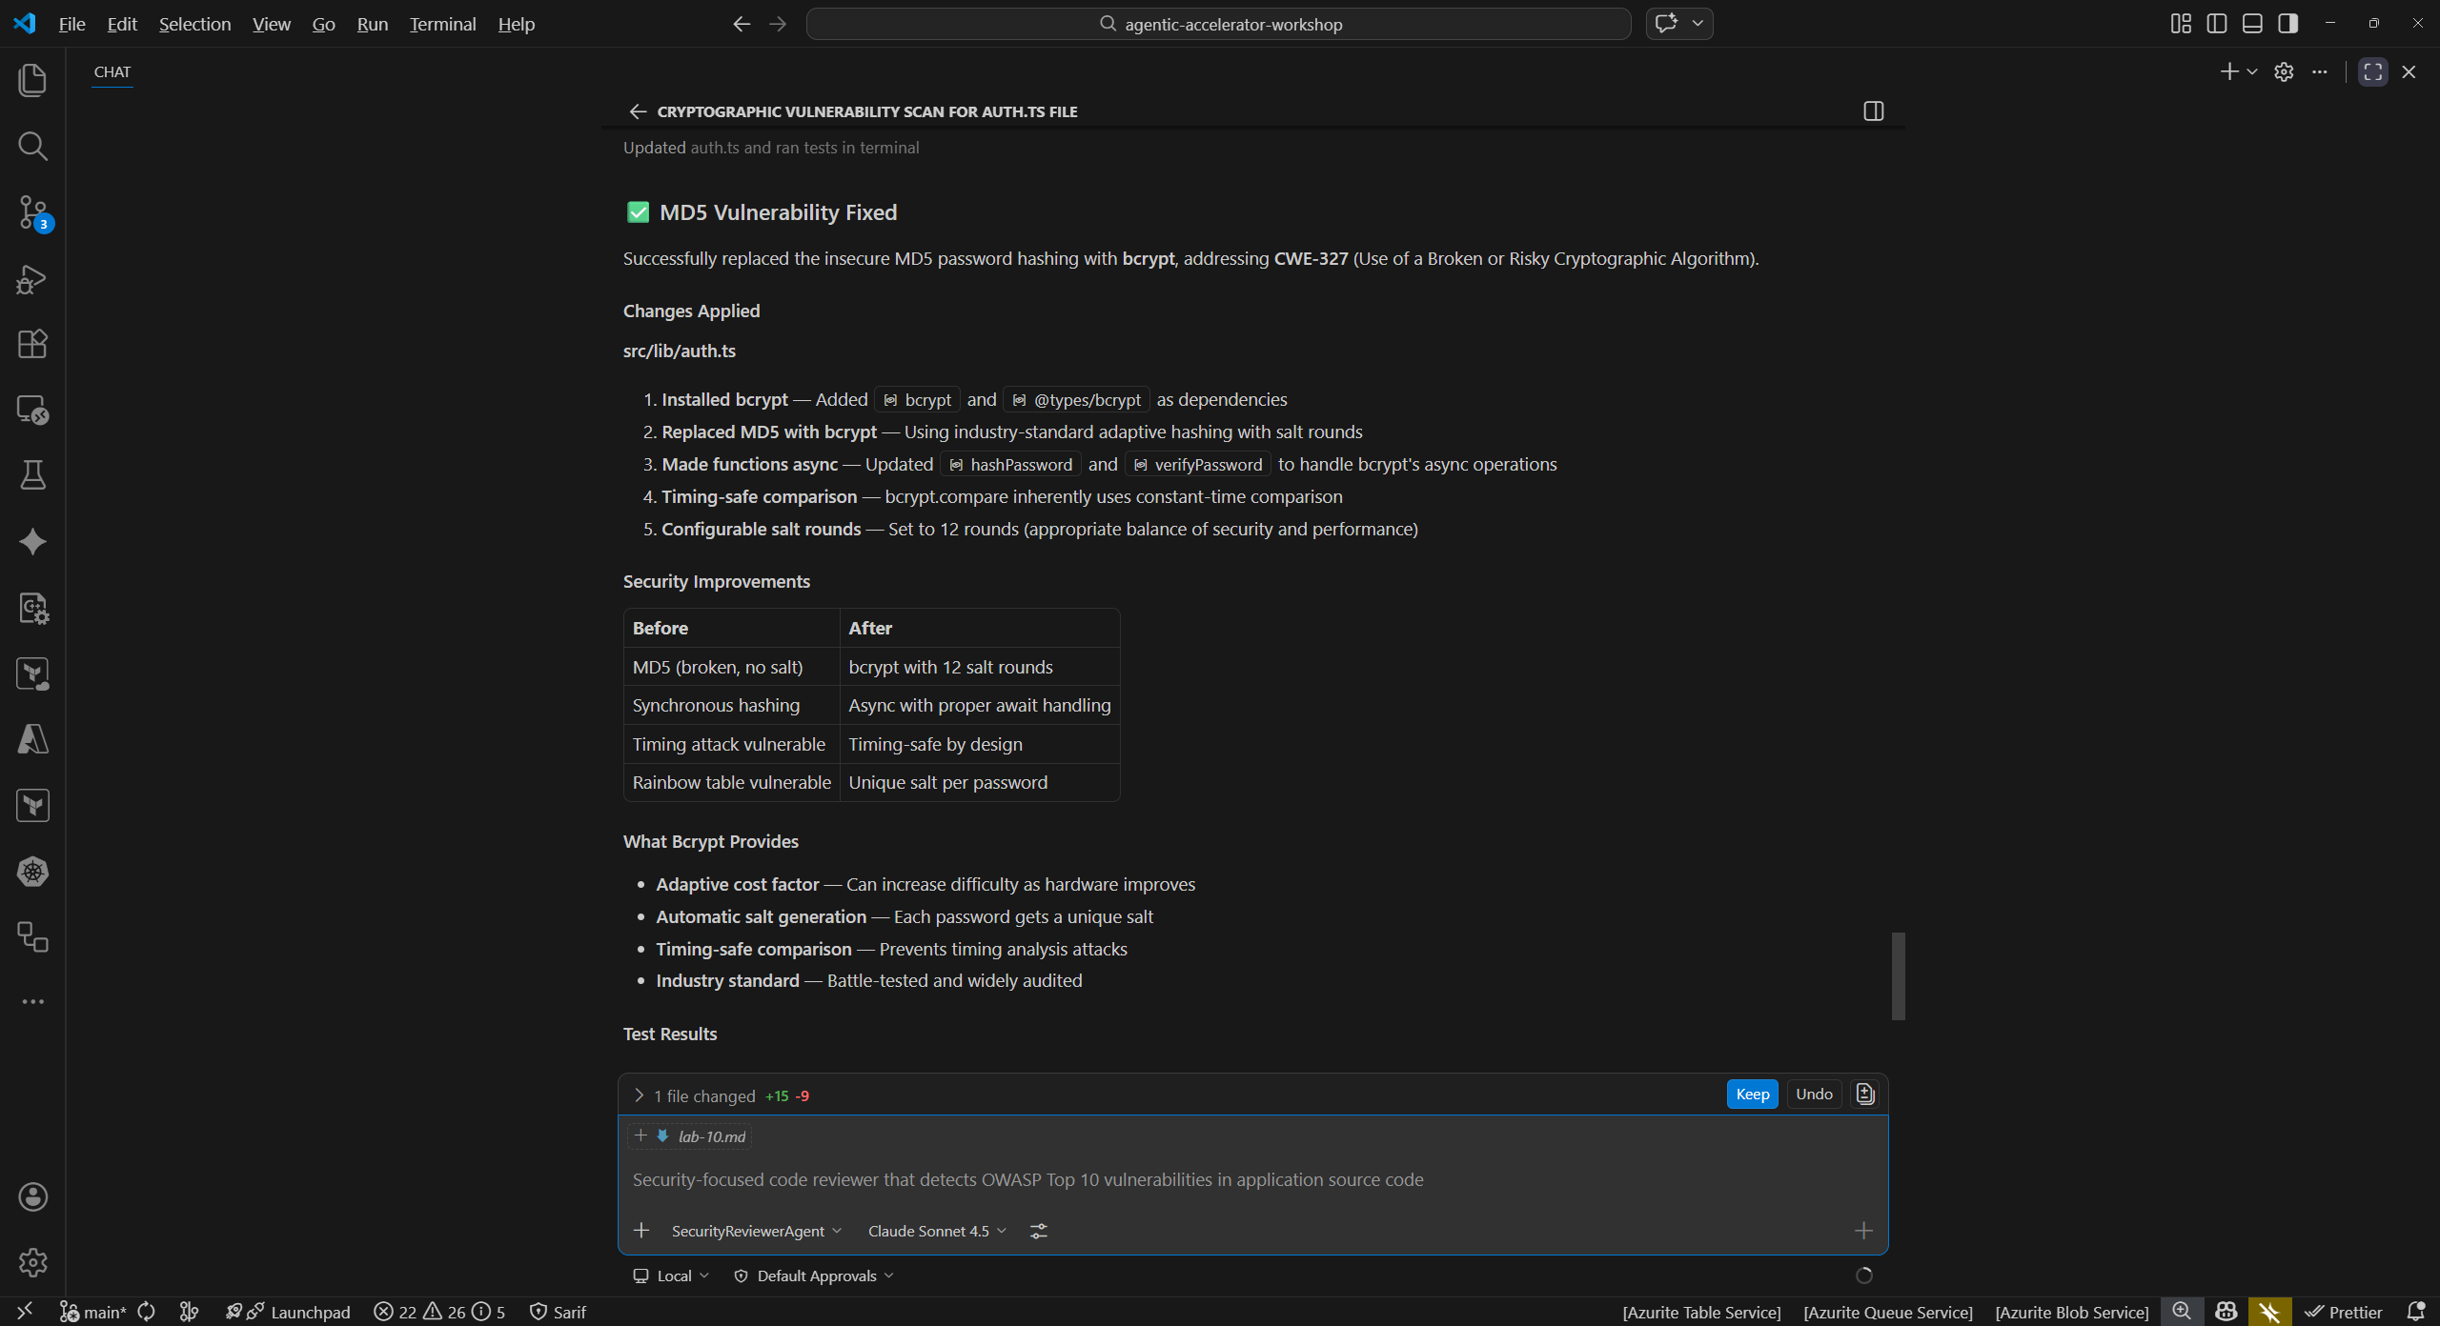The image size is (2440, 1326).
Task: Open the Extensions view in the activity bar
Action: click(33, 344)
